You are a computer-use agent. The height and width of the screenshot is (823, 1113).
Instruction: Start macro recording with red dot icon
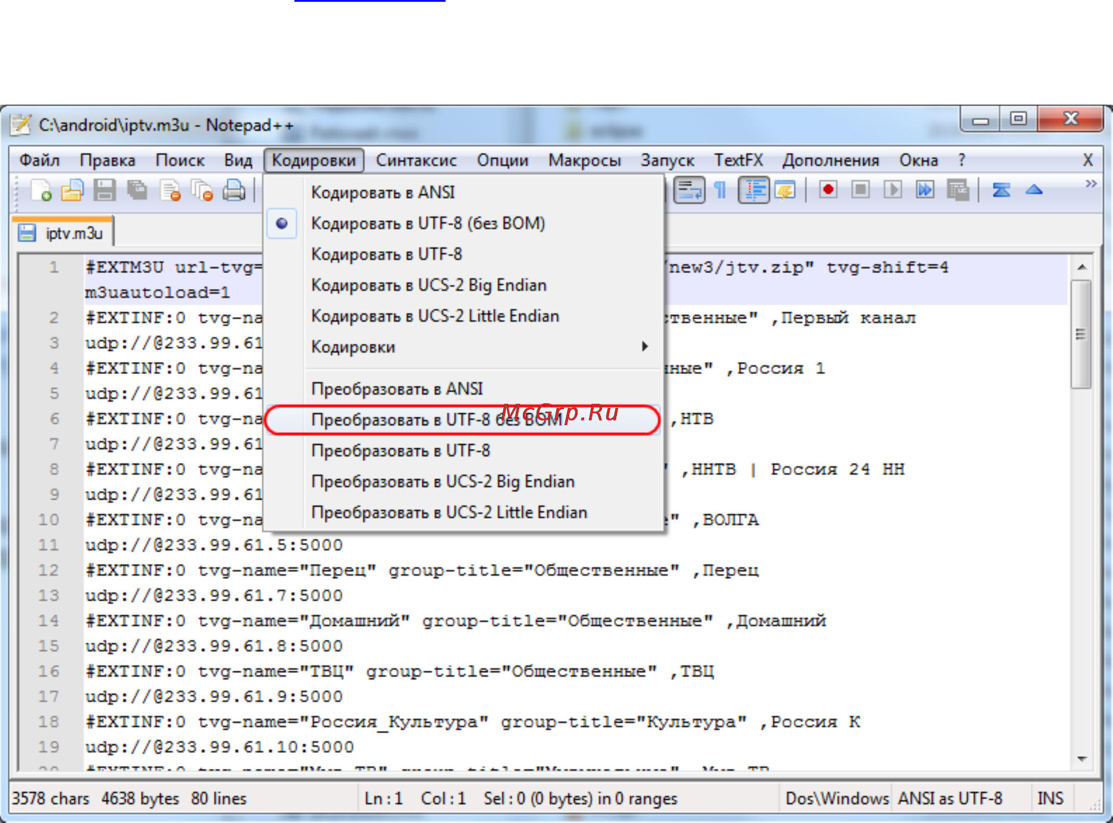827,190
